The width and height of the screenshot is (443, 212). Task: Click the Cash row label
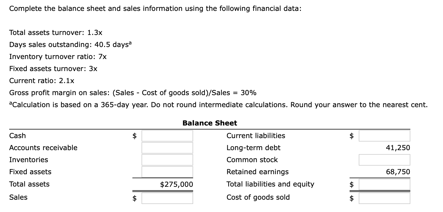pyautogui.click(x=17, y=136)
